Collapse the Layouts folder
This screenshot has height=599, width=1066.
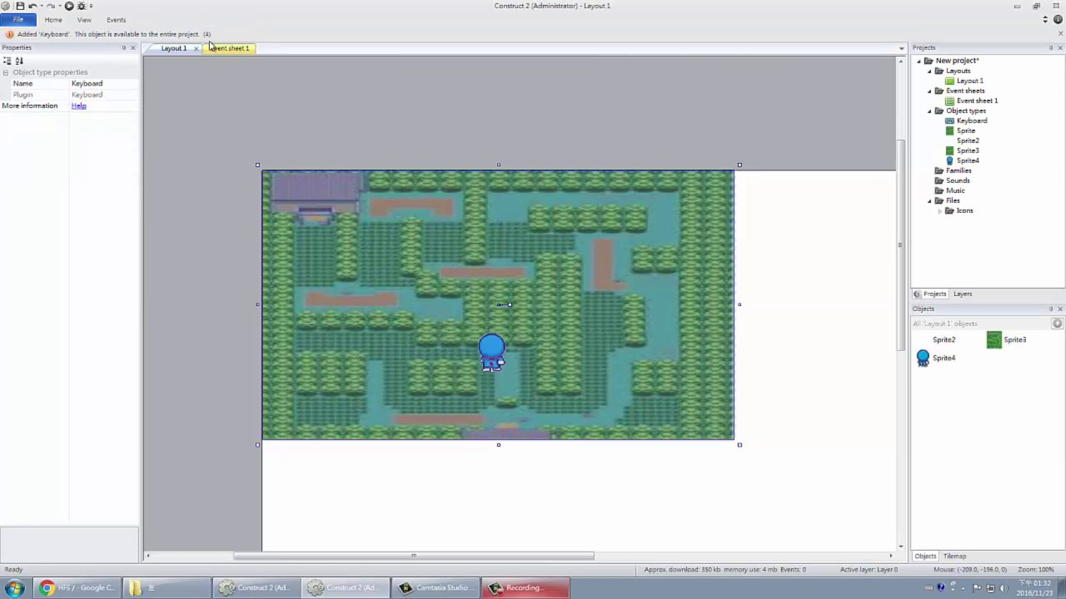coord(929,71)
